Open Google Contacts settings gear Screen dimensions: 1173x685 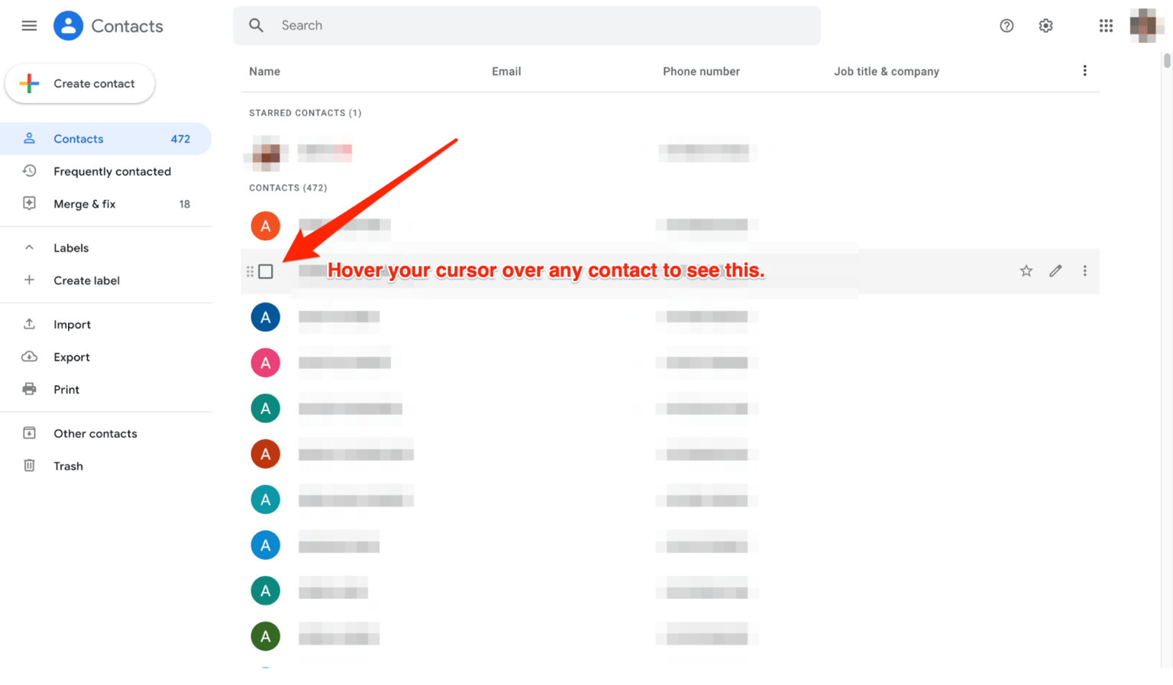1045,25
